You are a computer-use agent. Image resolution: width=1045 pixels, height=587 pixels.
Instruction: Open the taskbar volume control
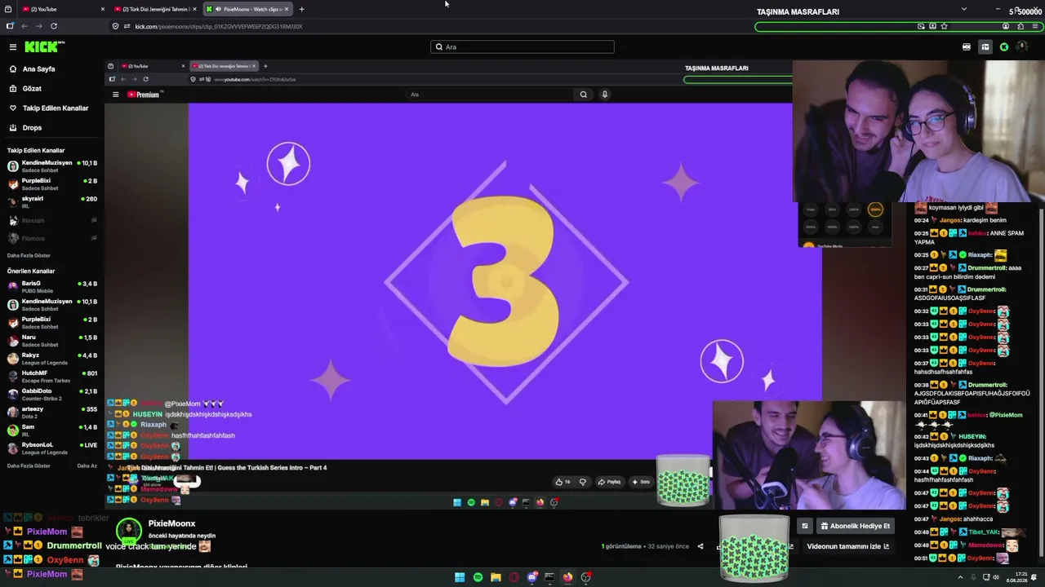(x=996, y=577)
